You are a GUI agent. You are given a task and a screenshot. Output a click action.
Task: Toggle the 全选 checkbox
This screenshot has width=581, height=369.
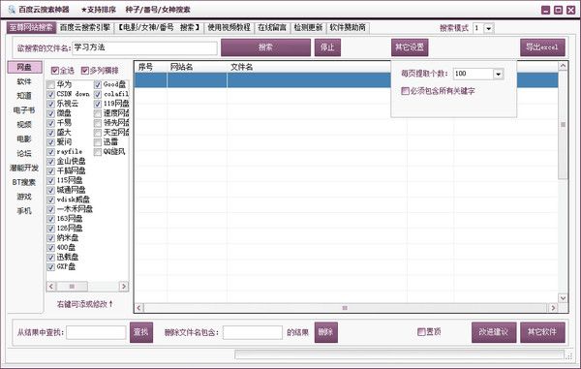point(55,71)
